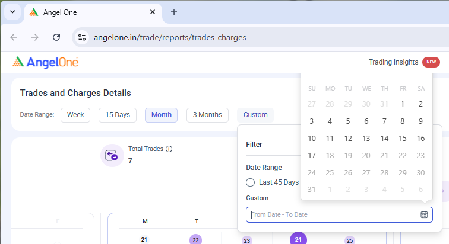The width and height of the screenshot is (449, 244).
Task: Reload the page
Action: 56,37
